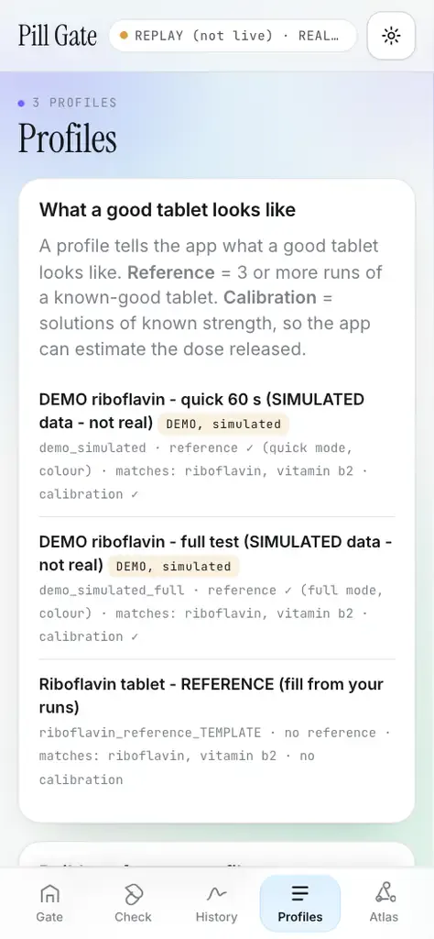Open DEMO riboflavin quick 60 s profile
The width and height of the screenshot is (434, 939).
pyautogui.click(x=216, y=447)
